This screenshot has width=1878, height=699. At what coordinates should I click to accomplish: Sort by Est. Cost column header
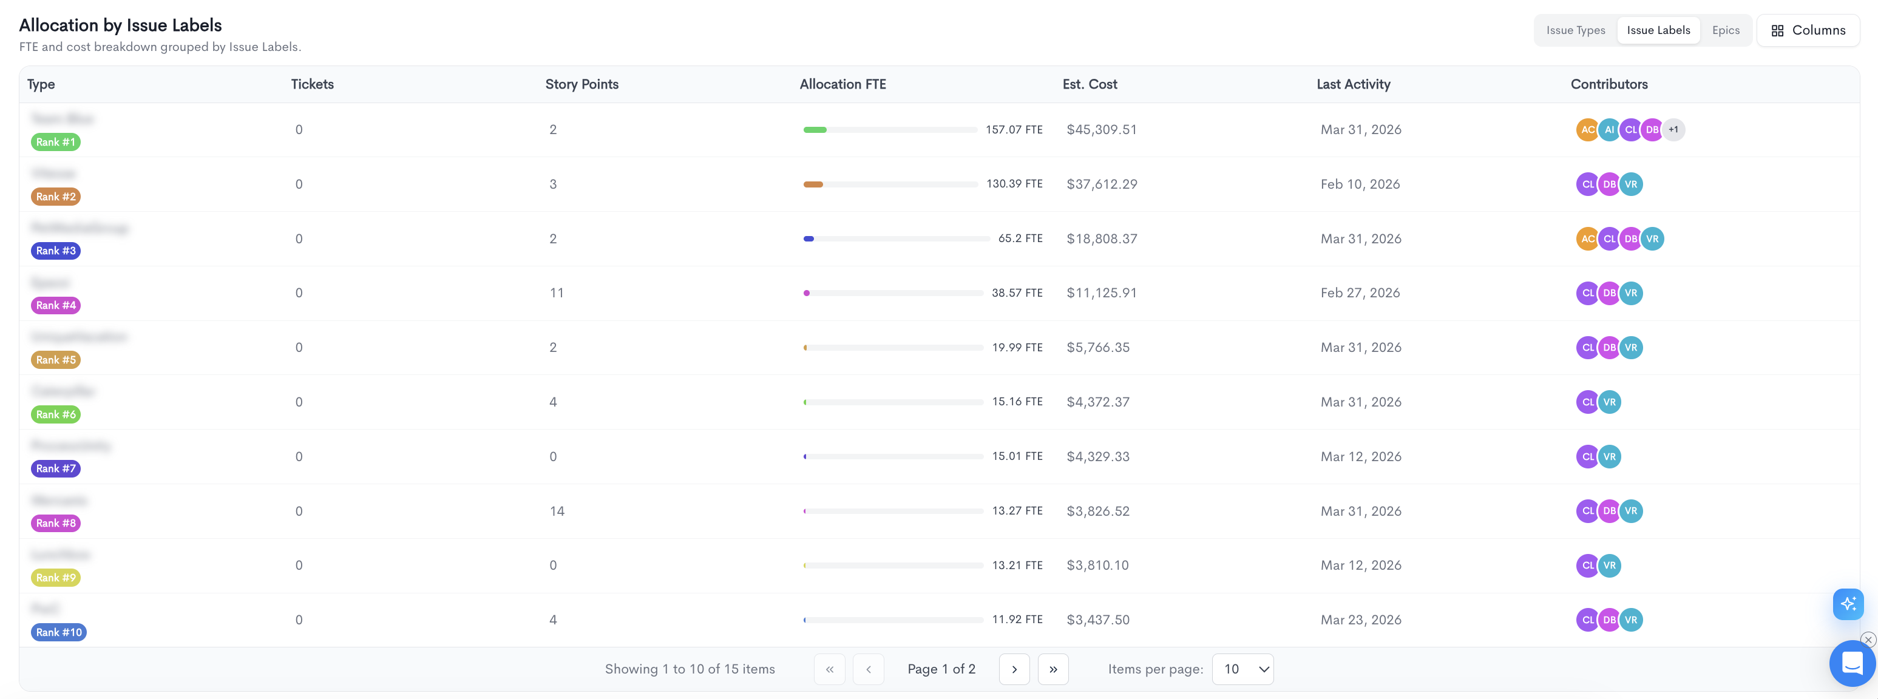(x=1089, y=84)
